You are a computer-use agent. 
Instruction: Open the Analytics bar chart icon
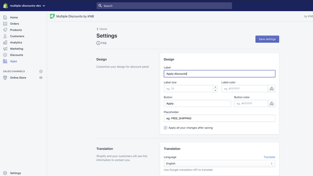(x=5, y=43)
